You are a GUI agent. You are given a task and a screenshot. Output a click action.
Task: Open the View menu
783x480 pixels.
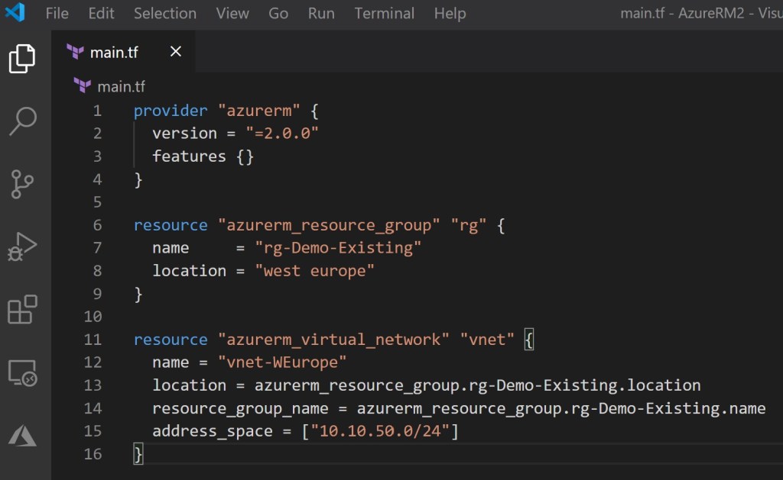(232, 14)
